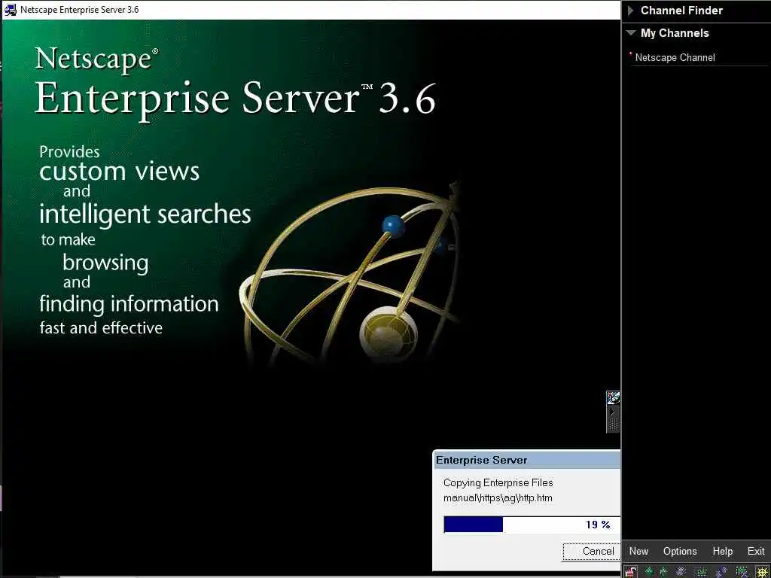Open the Options menu in Netcaster

tap(680, 551)
